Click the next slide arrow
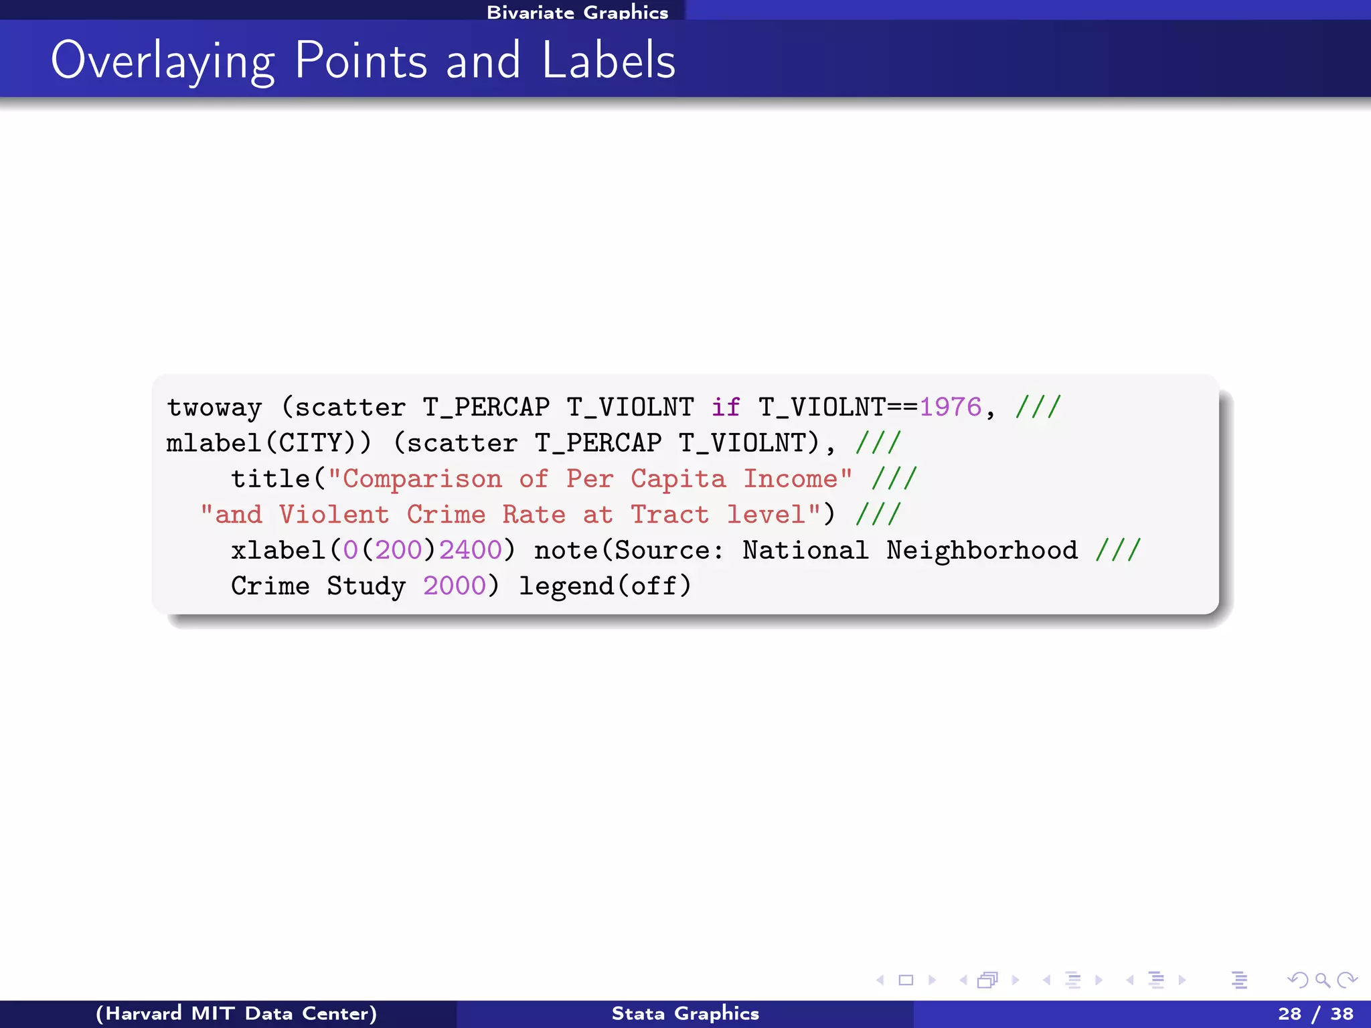The width and height of the screenshot is (1371, 1028). point(932,980)
